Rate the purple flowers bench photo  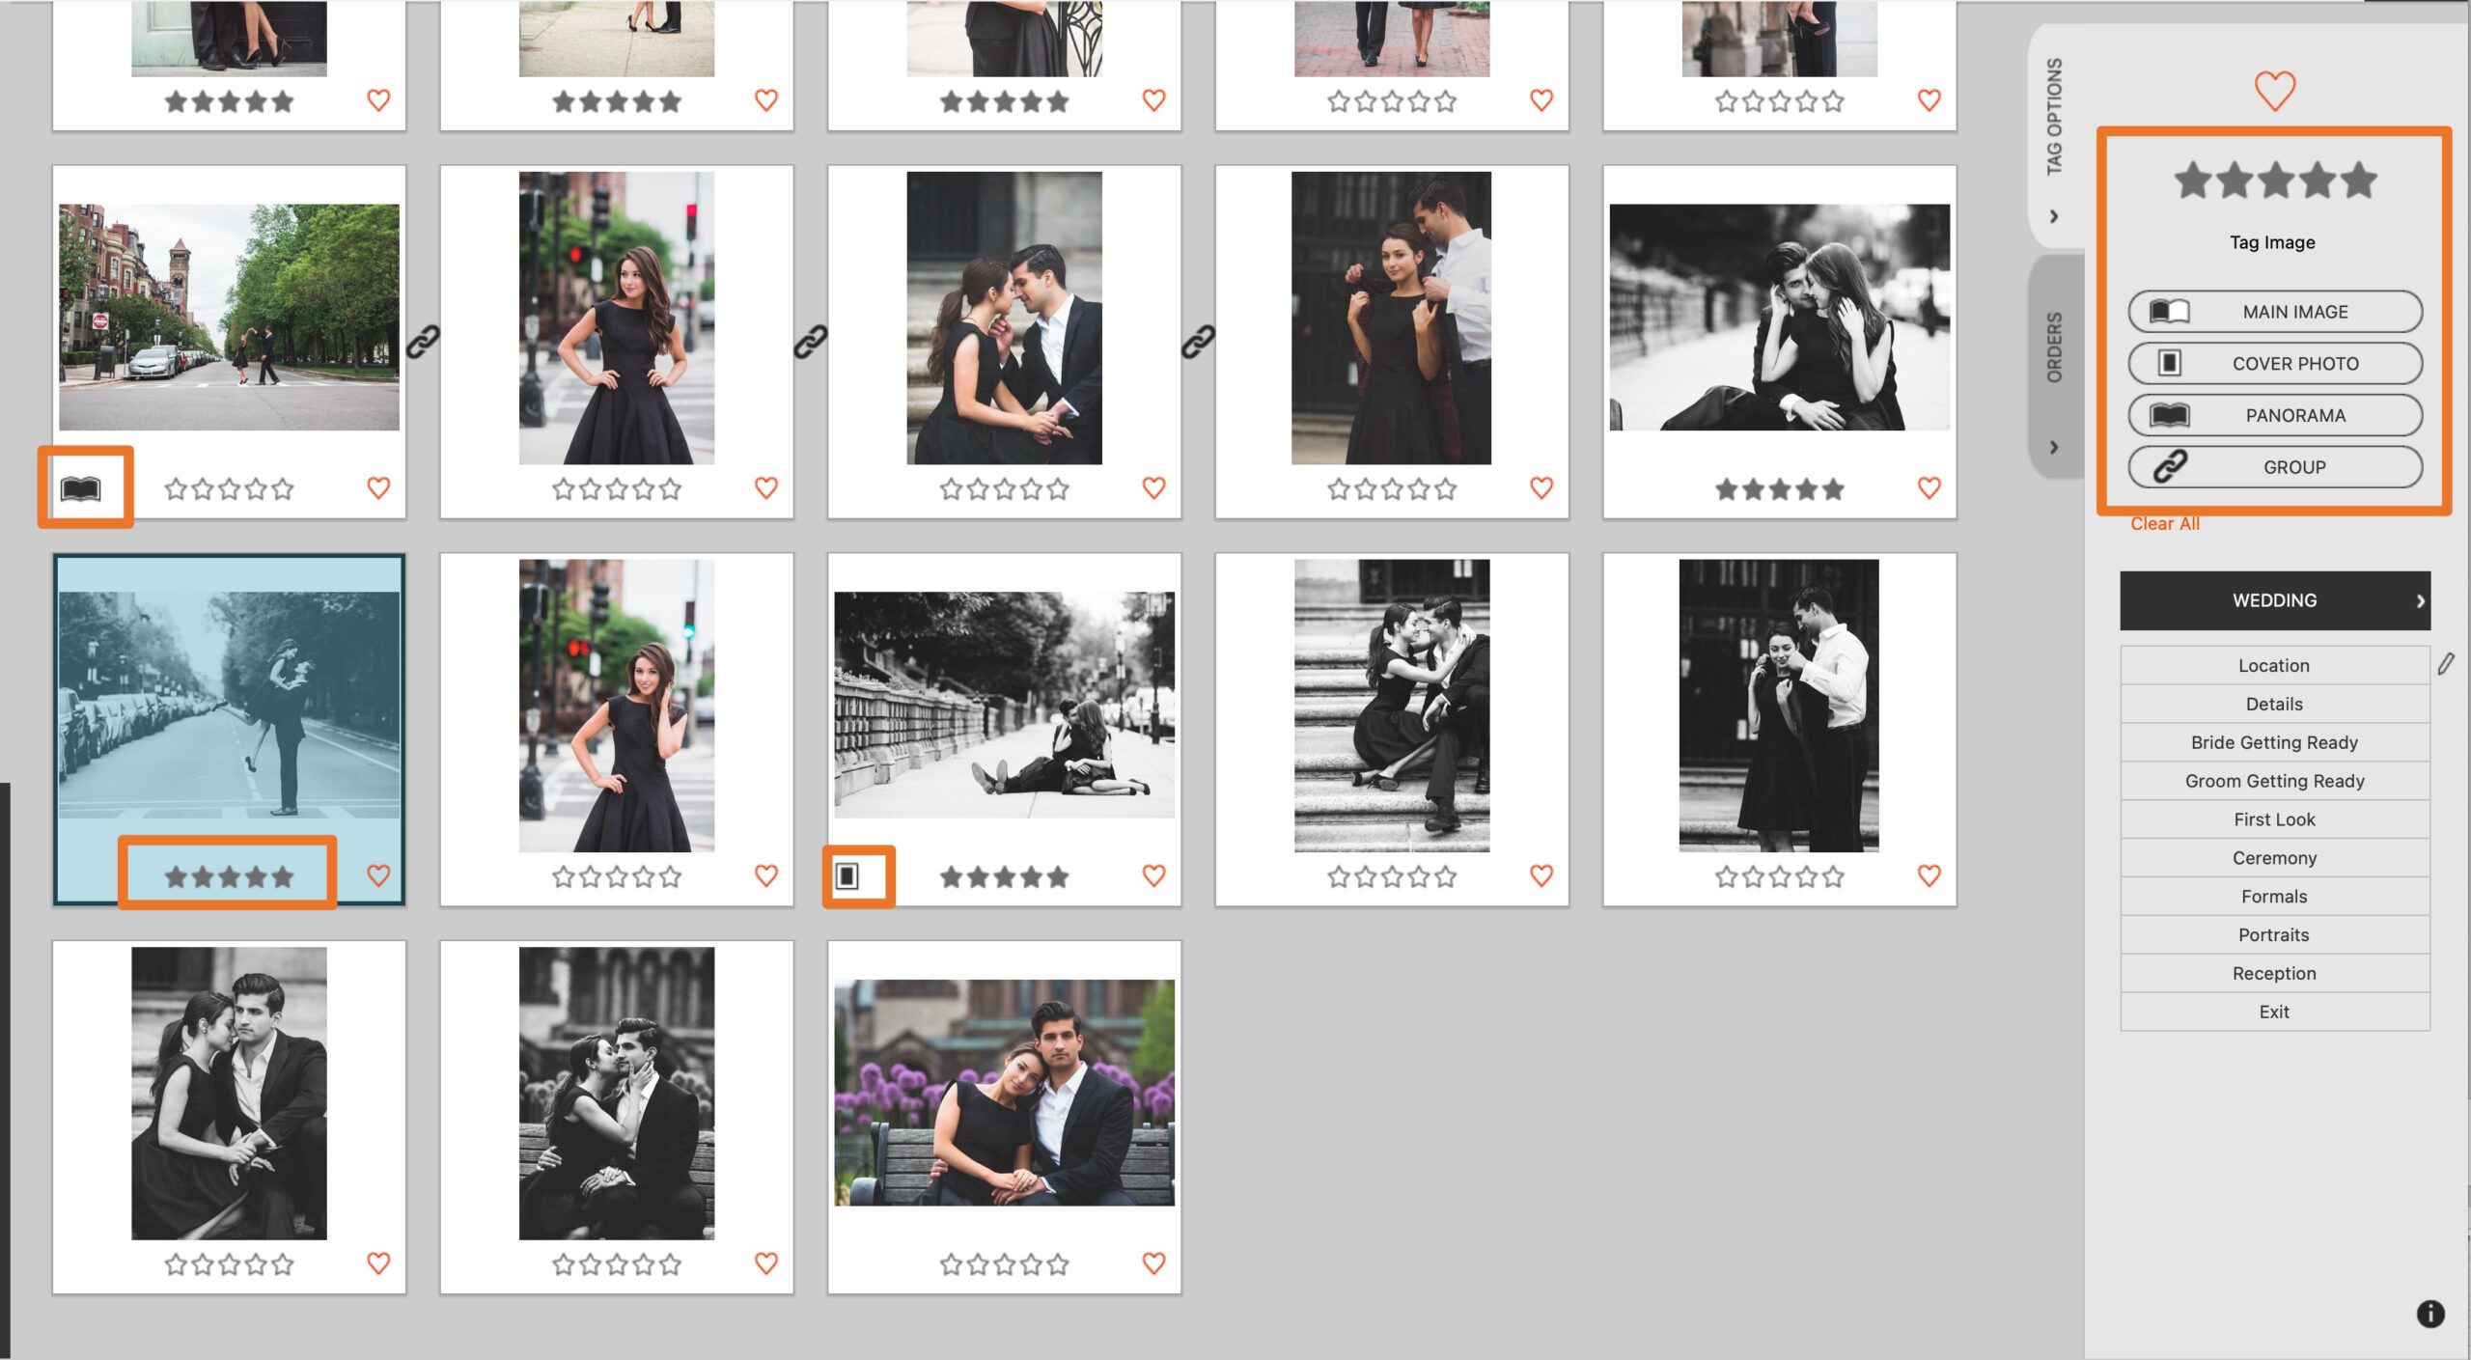pos(1004,1263)
